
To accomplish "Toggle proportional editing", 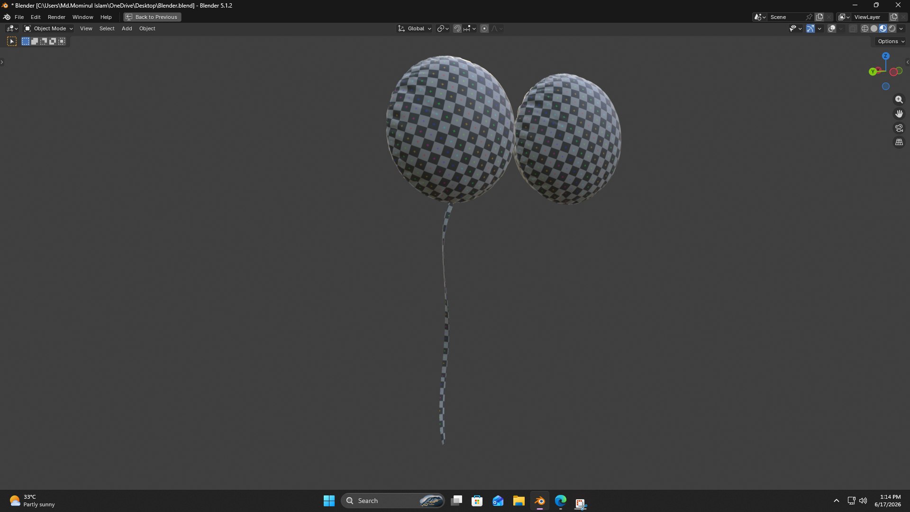I will click(x=484, y=28).
